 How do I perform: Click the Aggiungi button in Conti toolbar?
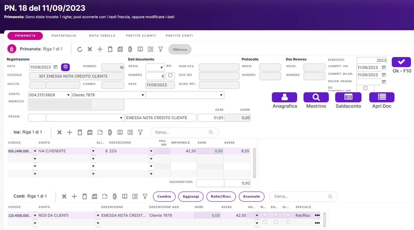tap(191, 197)
